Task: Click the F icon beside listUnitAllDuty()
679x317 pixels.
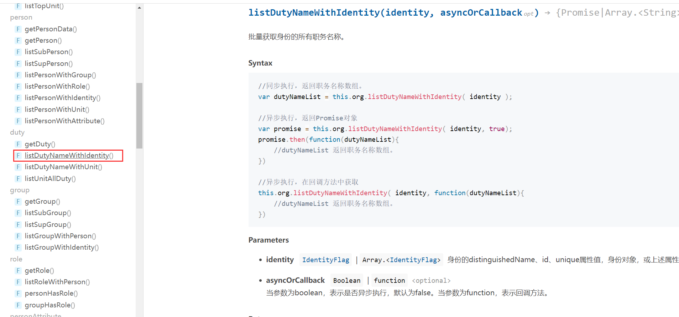Action: [x=18, y=178]
